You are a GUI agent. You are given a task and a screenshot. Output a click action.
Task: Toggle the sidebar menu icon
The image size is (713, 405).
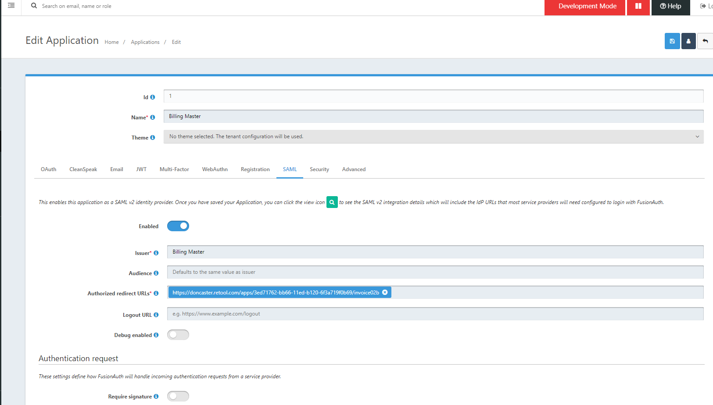[11, 6]
